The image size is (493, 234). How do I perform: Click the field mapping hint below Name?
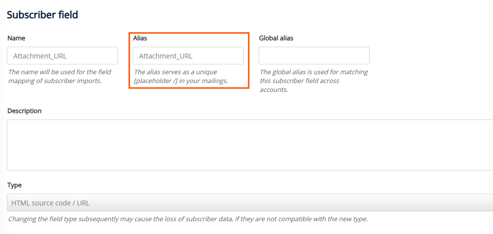[59, 76]
